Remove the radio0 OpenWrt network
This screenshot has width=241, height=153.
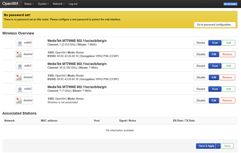227,54
